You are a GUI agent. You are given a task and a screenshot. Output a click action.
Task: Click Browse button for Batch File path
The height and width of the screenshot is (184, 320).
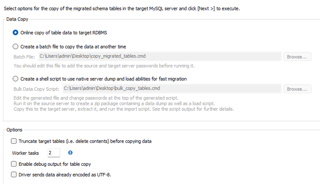[297, 57]
